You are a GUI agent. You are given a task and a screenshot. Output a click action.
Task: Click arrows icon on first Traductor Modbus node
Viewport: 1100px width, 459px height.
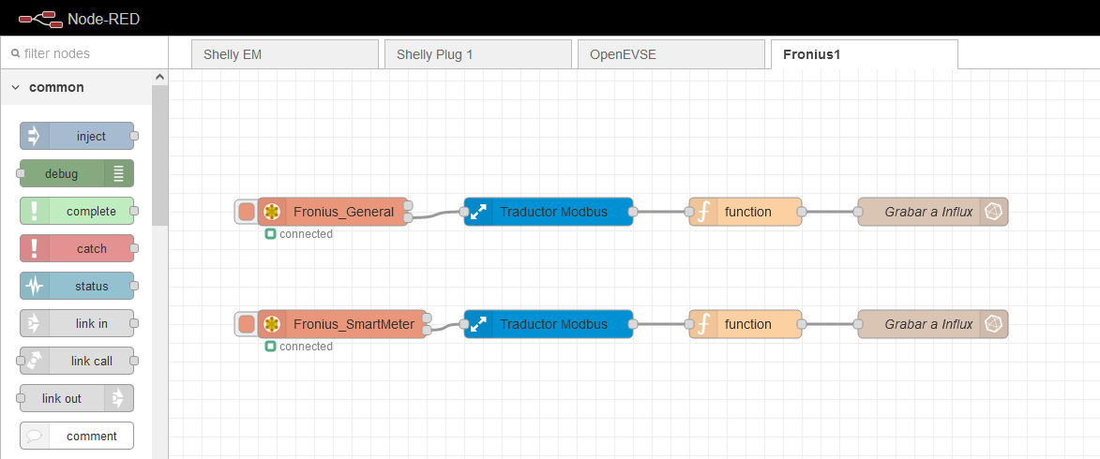tap(478, 212)
